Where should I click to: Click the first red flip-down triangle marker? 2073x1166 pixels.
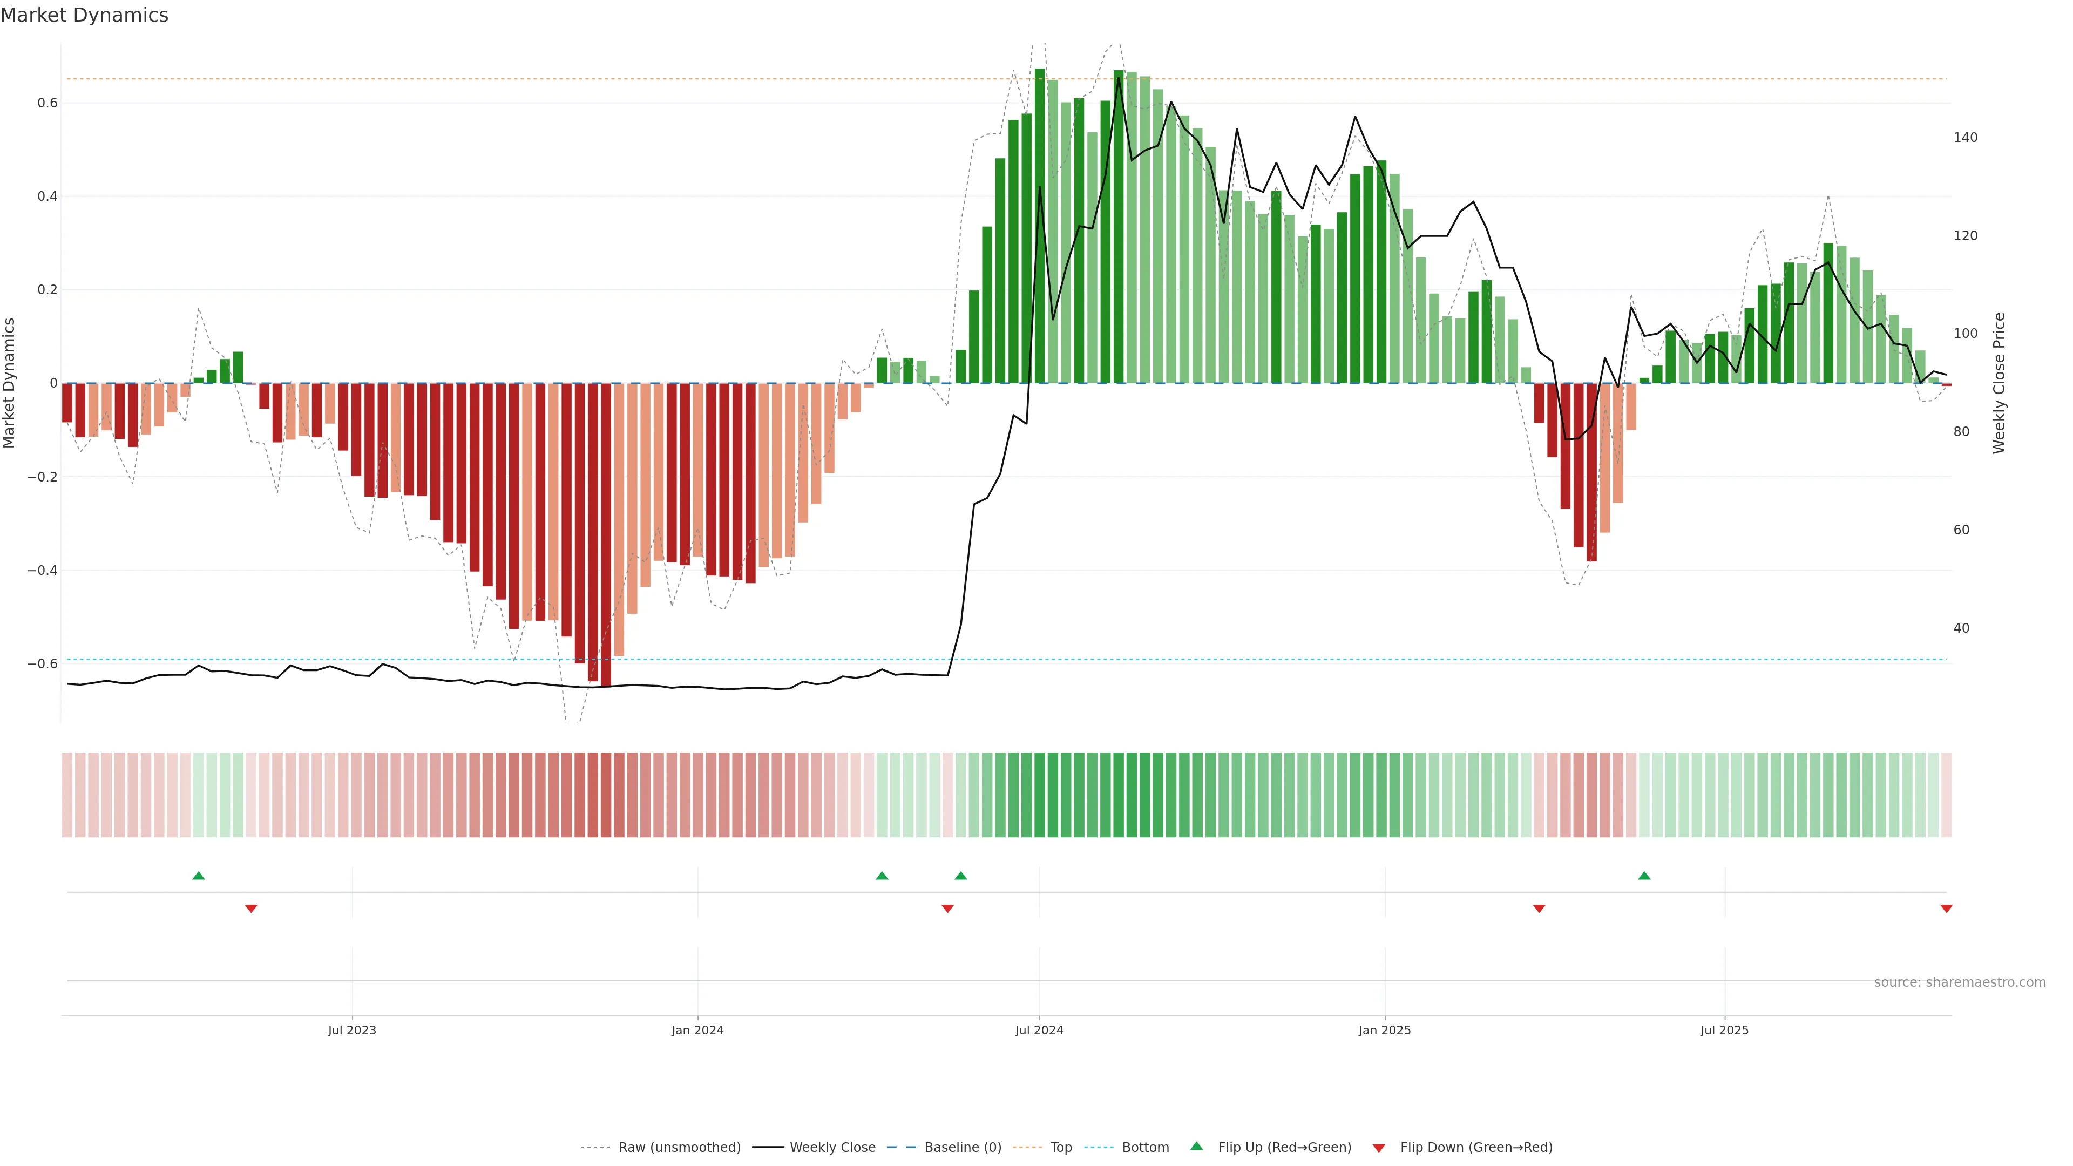(251, 909)
